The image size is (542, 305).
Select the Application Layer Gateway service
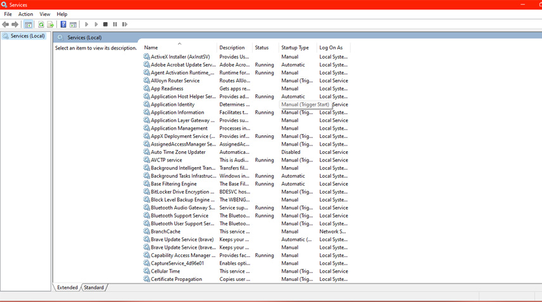tap(246, 120)
